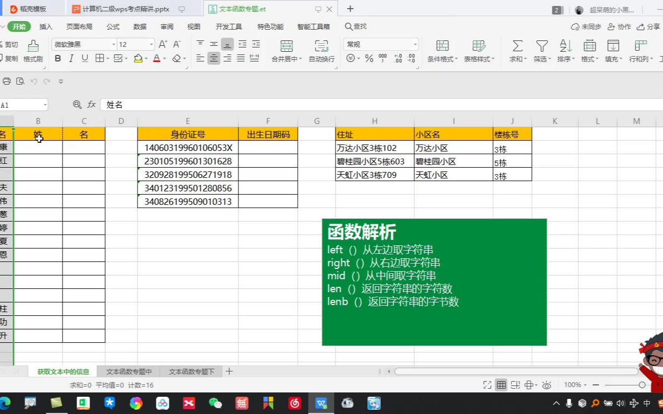Open the 文本函数专题中 sheet tab
This screenshot has height=414, width=663.
[129, 372]
